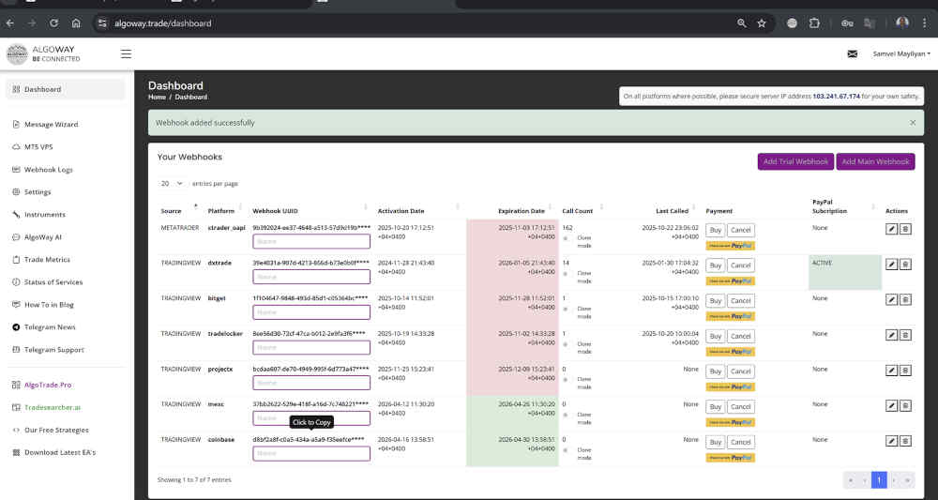Image resolution: width=938 pixels, height=500 pixels.
Task: Delete the ctrader_oapi webhook with trash icon
Action: pyautogui.click(x=906, y=229)
